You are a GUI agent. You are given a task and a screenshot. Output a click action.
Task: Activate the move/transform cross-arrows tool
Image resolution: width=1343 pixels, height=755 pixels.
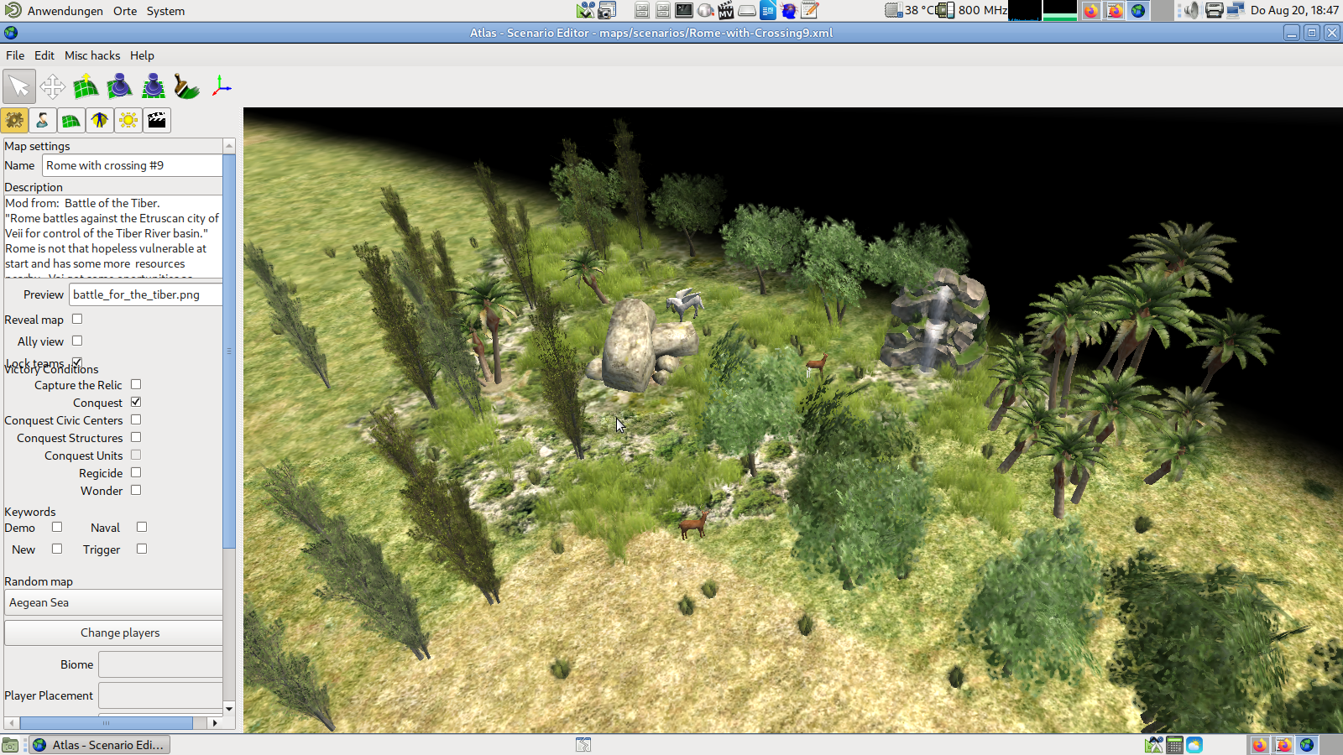pyautogui.click(x=53, y=86)
